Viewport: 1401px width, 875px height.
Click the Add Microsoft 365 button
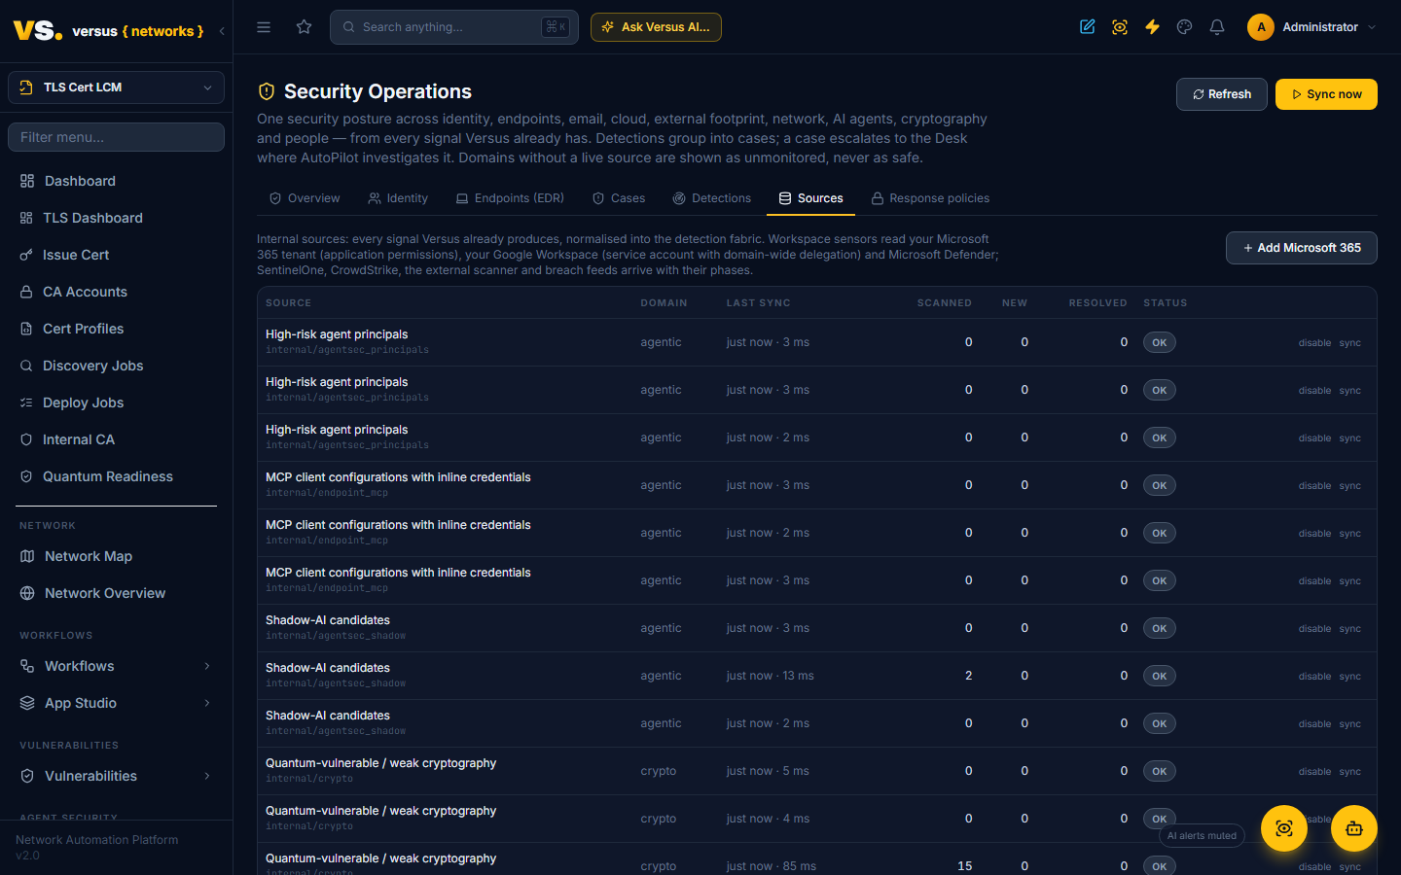(1302, 248)
